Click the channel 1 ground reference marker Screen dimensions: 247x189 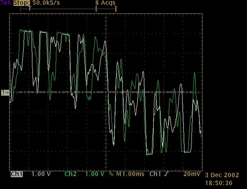(x=5, y=93)
